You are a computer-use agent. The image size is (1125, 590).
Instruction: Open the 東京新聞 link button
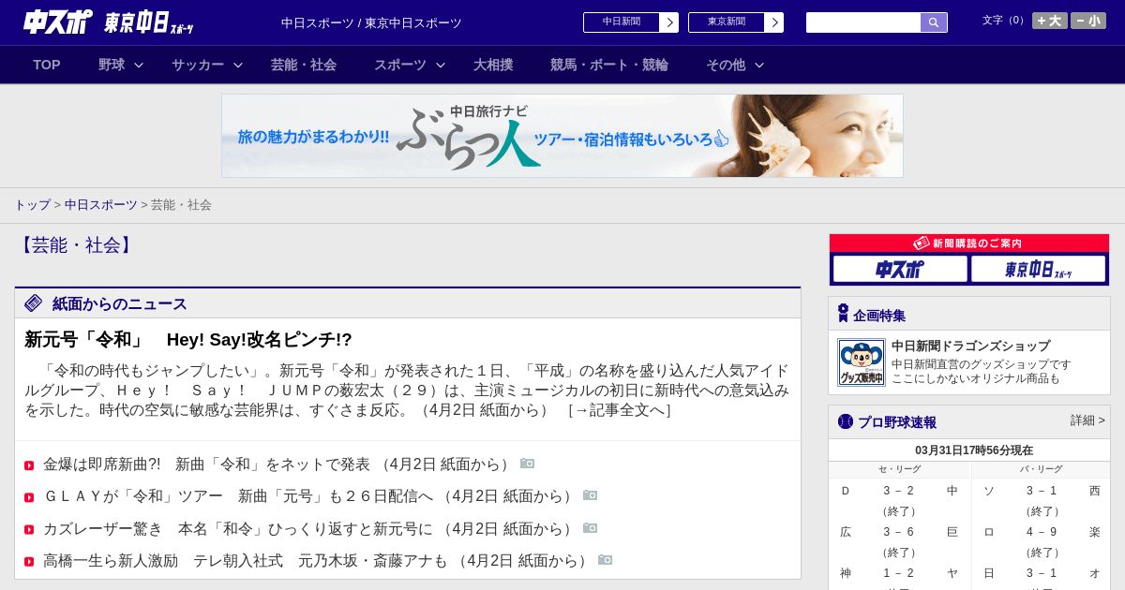pyautogui.click(x=726, y=22)
